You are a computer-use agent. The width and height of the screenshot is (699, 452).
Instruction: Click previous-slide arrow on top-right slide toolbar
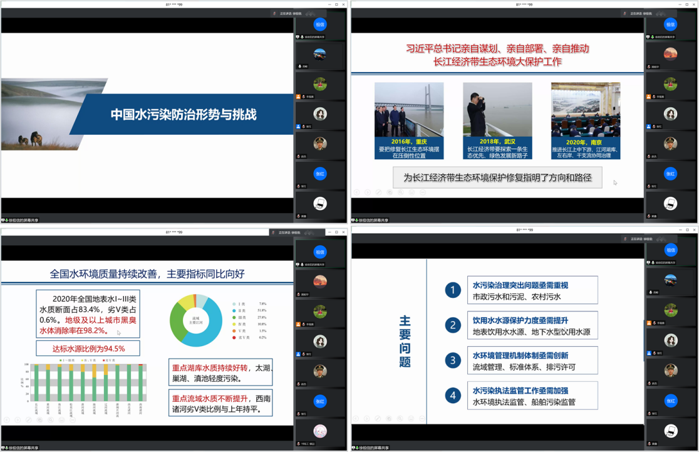click(x=357, y=192)
